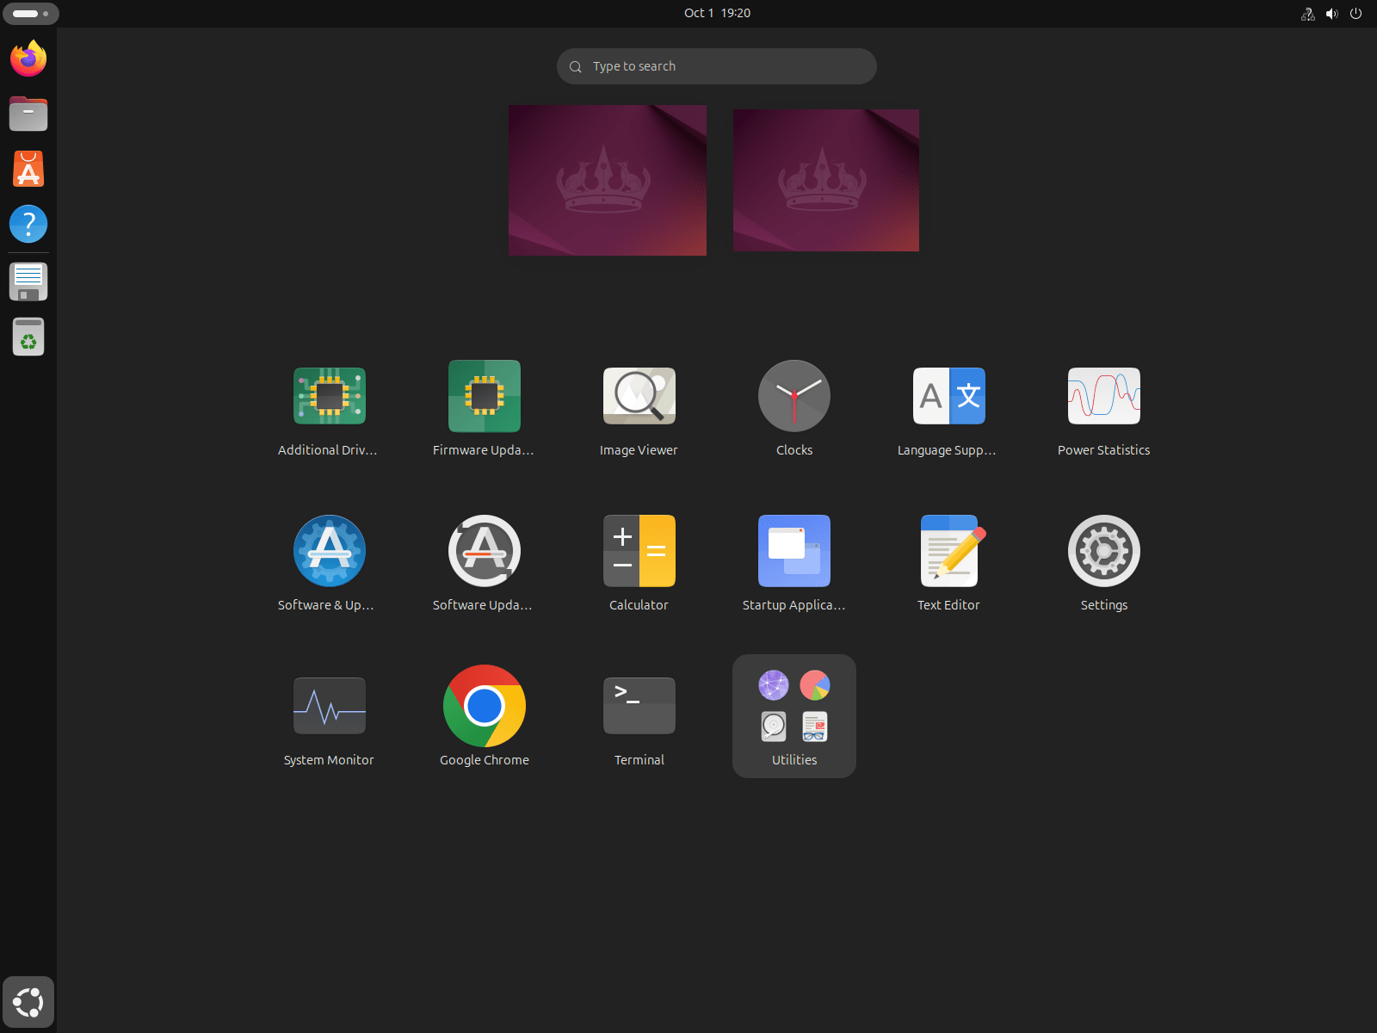The image size is (1377, 1033).
Task: Launch Firmware Updater from app grid
Action: [x=484, y=397]
